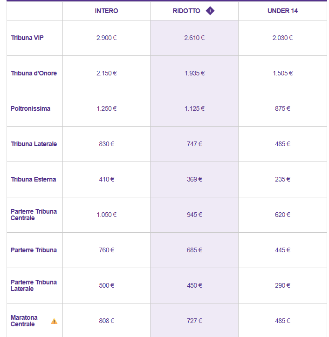Click the Poltronissima row label
The image size is (329, 337).
[x=30, y=108]
